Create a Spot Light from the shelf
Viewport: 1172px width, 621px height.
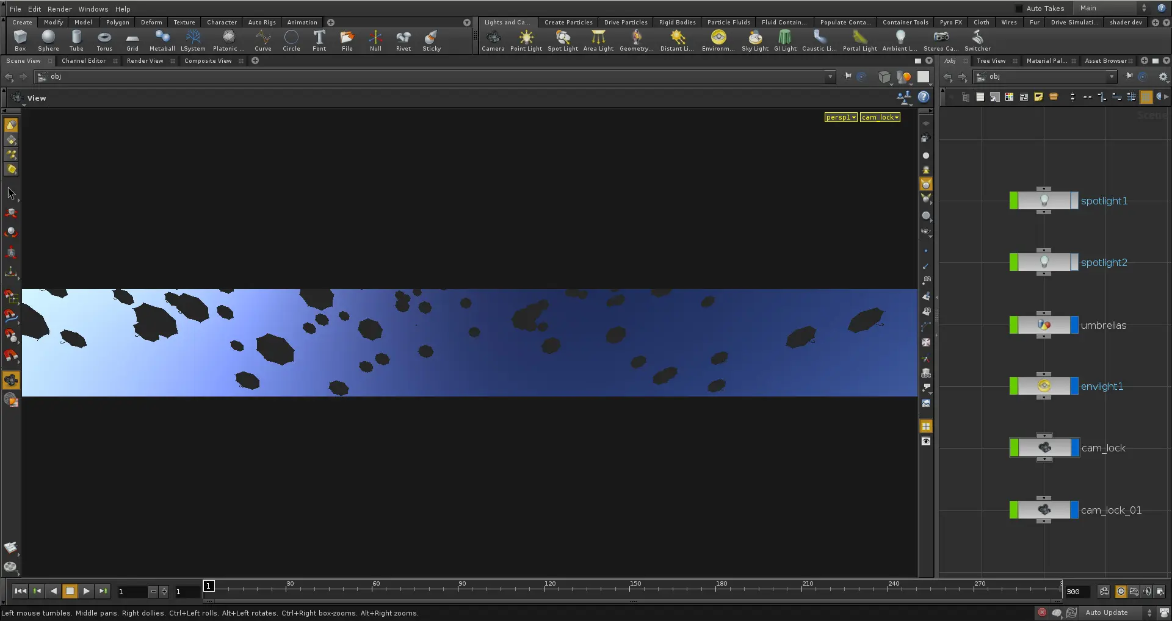[x=562, y=41]
